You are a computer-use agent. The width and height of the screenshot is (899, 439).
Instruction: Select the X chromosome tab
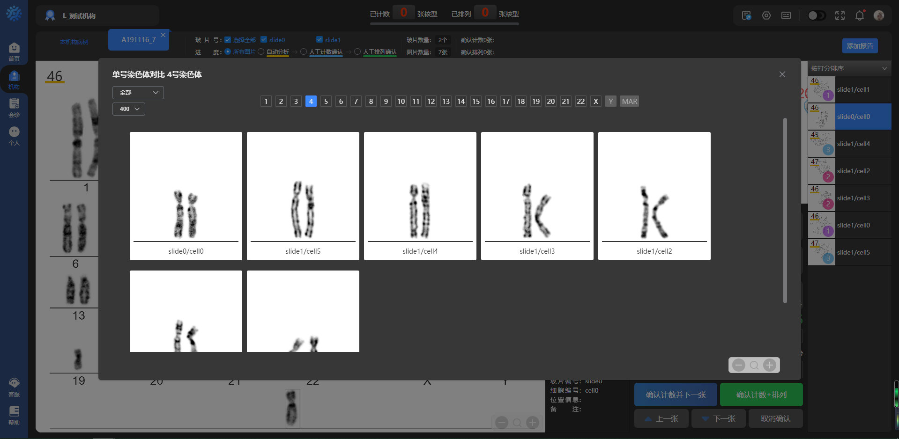pos(595,101)
